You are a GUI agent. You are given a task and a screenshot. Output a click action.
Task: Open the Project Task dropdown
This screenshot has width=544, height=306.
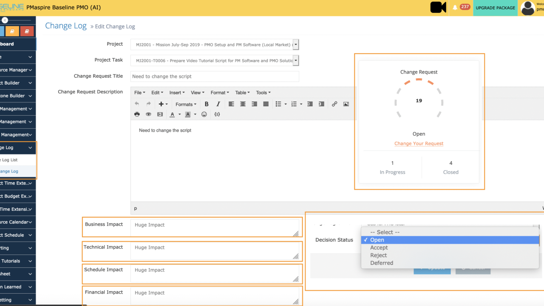(x=215, y=61)
